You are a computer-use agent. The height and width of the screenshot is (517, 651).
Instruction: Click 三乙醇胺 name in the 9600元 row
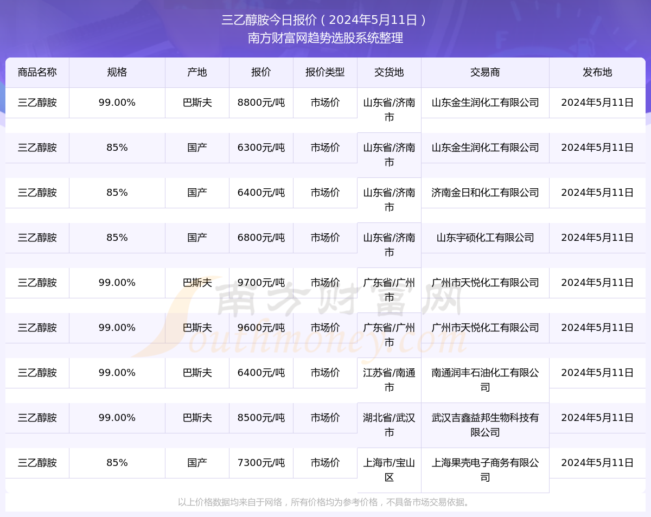(37, 327)
